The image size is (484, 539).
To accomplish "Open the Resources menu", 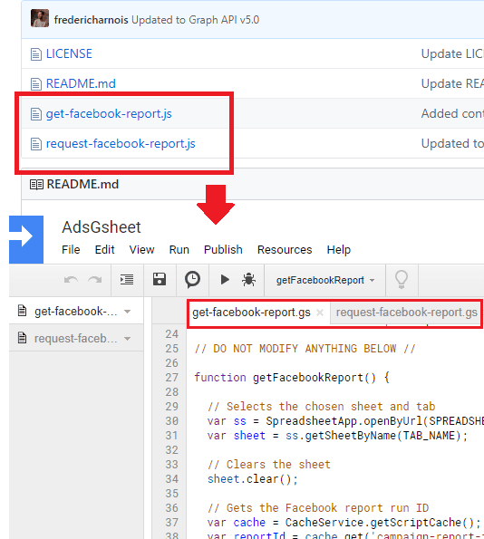I will click(285, 249).
